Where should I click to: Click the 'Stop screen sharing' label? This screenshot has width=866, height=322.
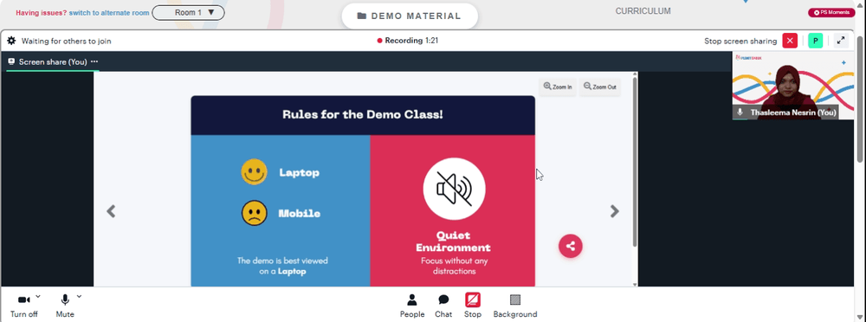[x=740, y=41]
